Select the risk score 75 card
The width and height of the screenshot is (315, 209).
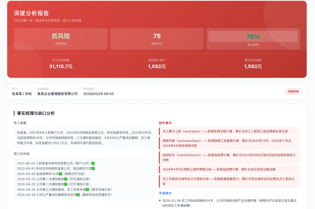[157, 39]
